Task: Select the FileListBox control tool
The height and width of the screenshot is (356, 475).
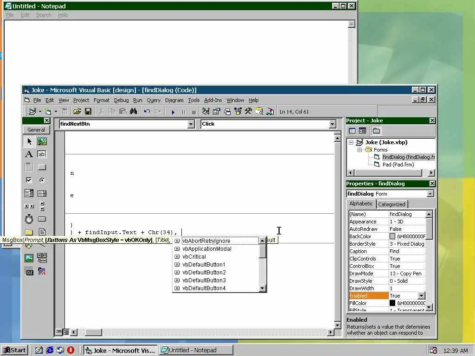Action: pyautogui.click(x=42, y=232)
